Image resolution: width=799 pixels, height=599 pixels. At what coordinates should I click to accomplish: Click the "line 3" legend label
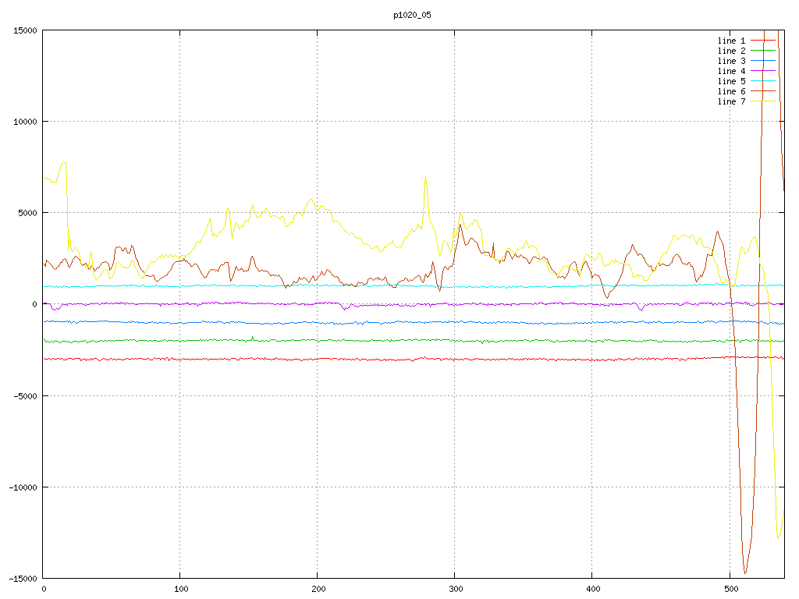point(731,61)
